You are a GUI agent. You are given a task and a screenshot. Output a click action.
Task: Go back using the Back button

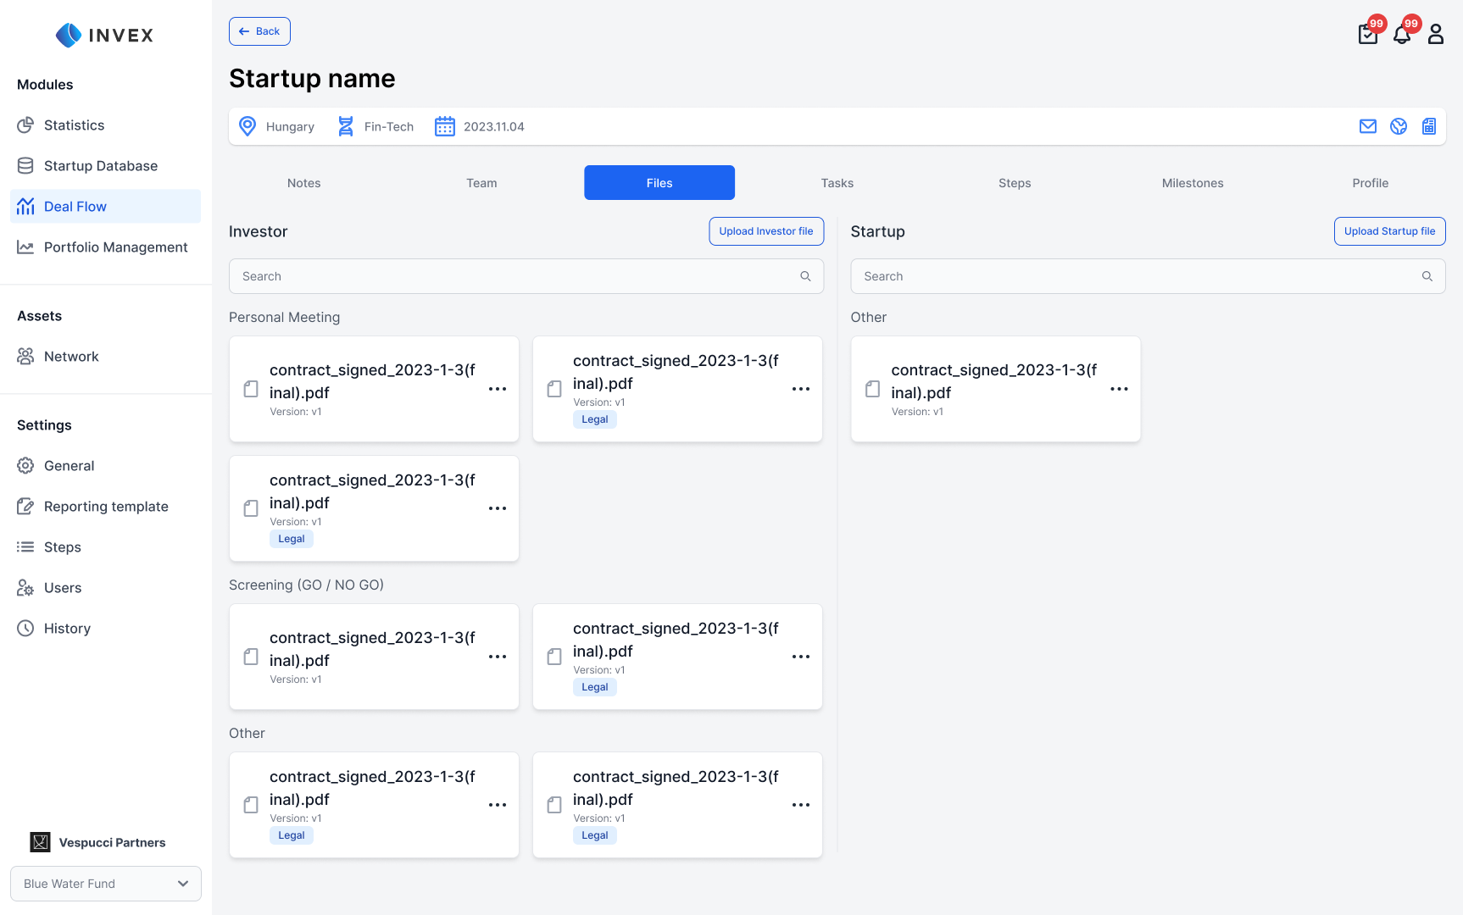259,31
